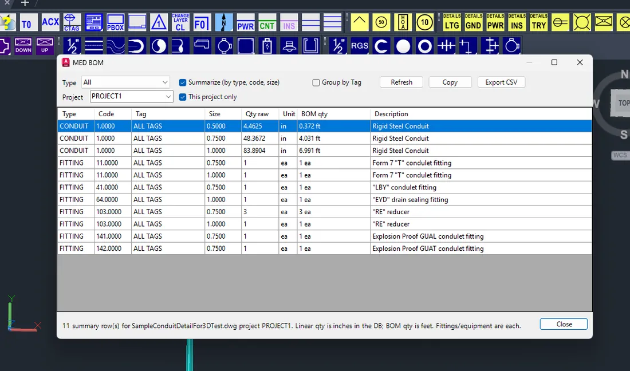The height and width of the screenshot is (371, 630).
Task: Select the pink INS line icon
Action: click(289, 22)
